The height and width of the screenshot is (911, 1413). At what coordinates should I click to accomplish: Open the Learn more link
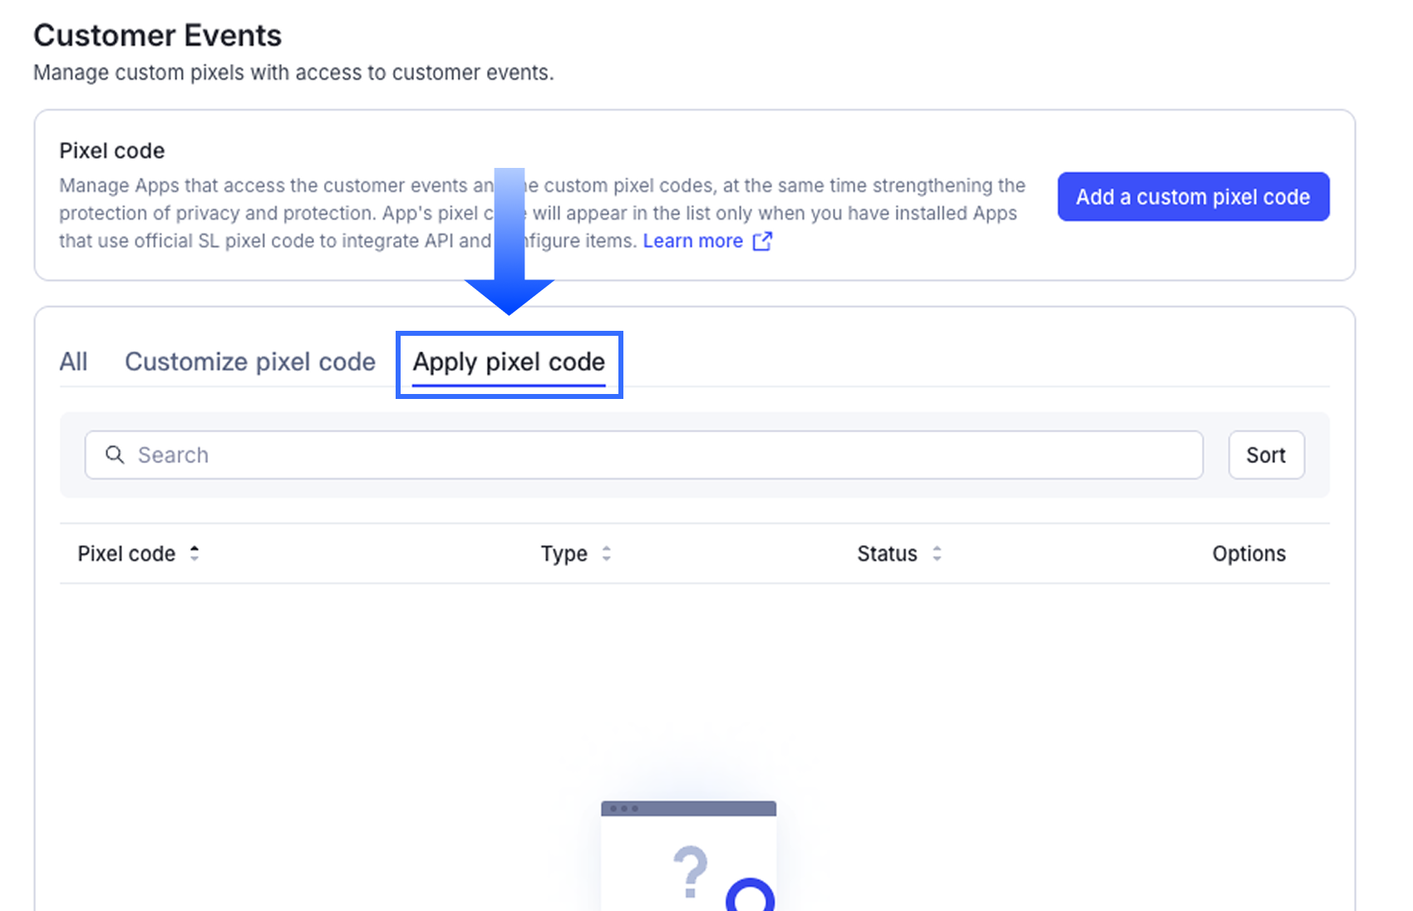(692, 241)
